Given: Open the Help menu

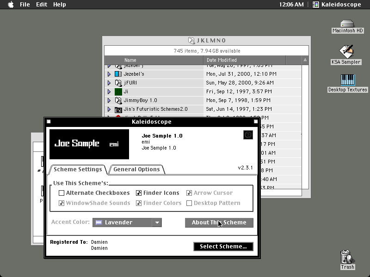Looking at the screenshot, I should pyautogui.click(x=60, y=5).
